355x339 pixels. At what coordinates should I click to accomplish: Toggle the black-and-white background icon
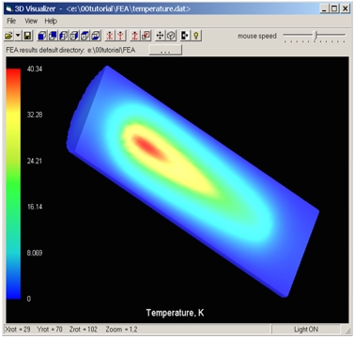pyautogui.click(x=185, y=36)
